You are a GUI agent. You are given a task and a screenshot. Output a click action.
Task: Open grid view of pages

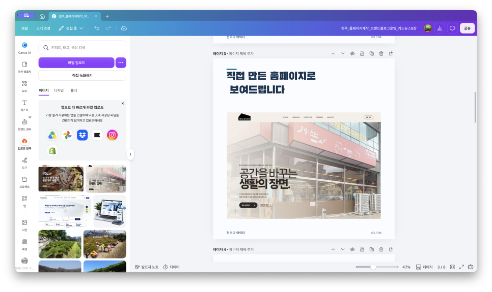click(452, 267)
